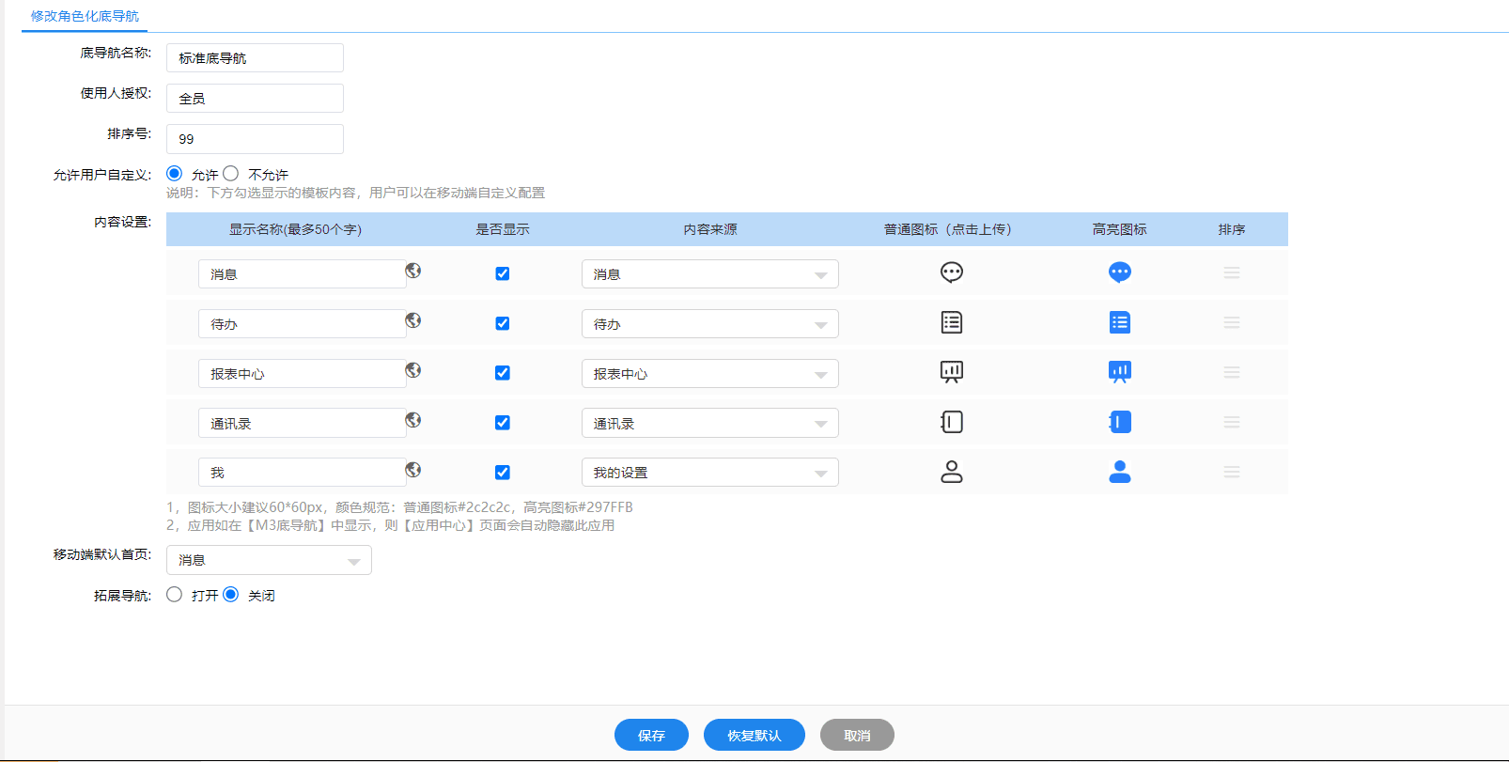1509x762 pixels.
Task: Click the sort handle in 消息 row
Action: click(x=1232, y=272)
